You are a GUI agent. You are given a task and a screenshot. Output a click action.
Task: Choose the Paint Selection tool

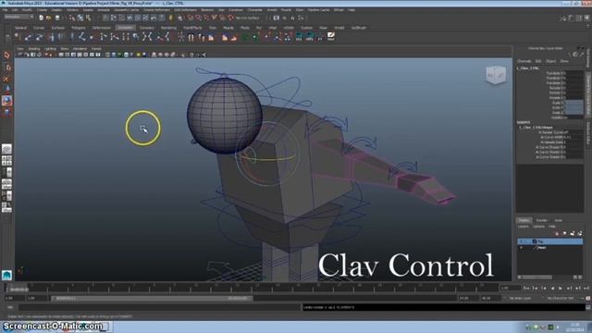[x=6, y=79]
